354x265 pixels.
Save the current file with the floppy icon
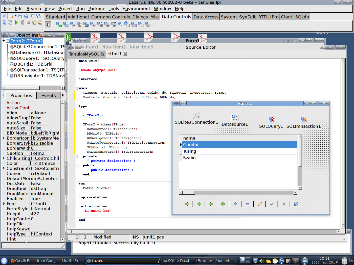tap(20, 16)
